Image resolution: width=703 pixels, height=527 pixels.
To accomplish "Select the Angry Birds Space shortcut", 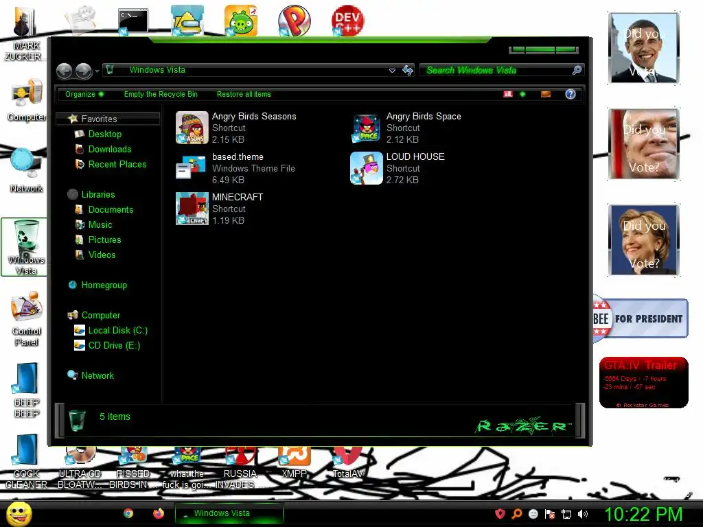I will coord(406,128).
